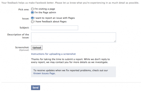Click the "Issue:" label text
The height and width of the screenshot is (91, 141).
pos(26,19)
